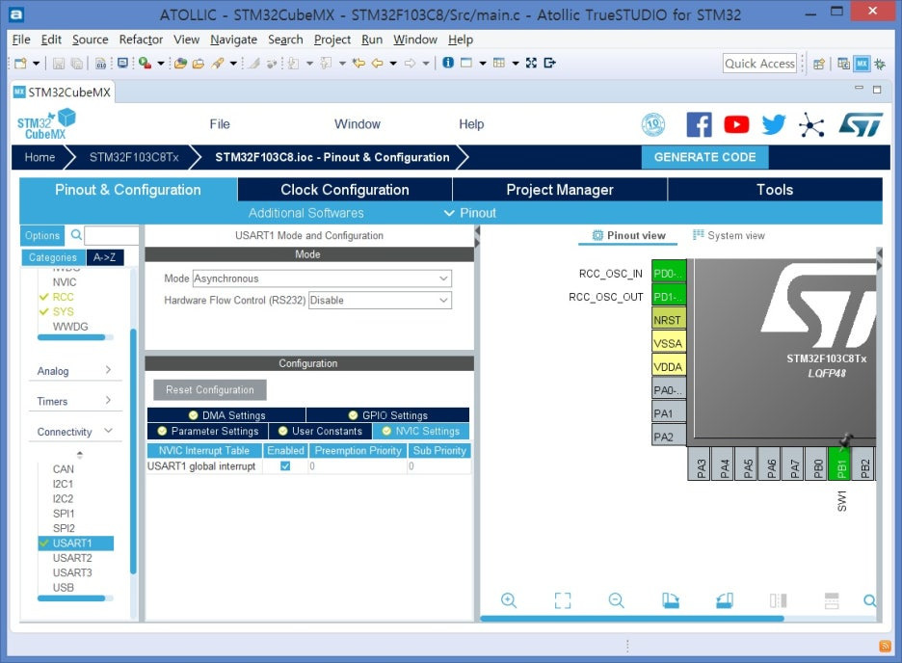The height and width of the screenshot is (663, 902).
Task: Click the Options button
Action: click(x=42, y=235)
